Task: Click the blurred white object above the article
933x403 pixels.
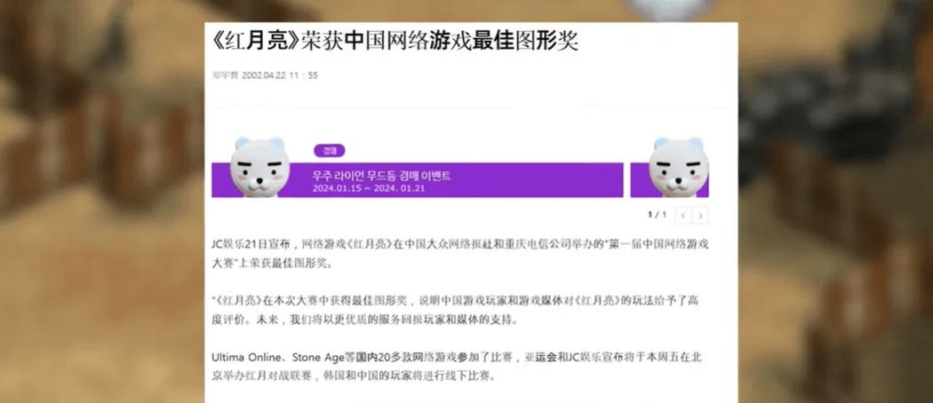Action: (671, 9)
